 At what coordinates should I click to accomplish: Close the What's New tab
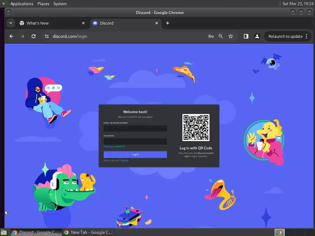click(83, 23)
